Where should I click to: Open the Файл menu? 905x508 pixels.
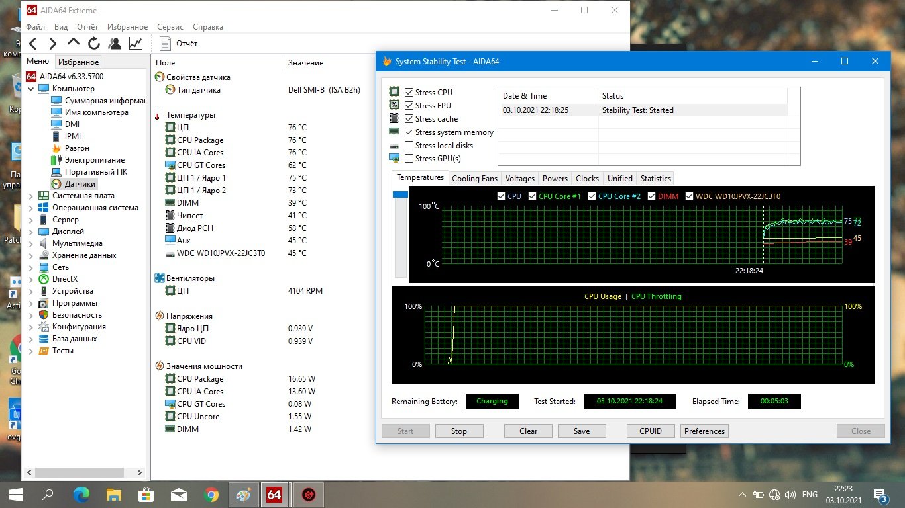[x=36, y=27]
